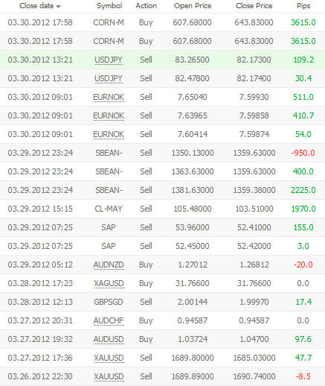Click close price 1690.74000
Image resolution: width=325 pixels, height=386 pixels.
pos(254,376)
